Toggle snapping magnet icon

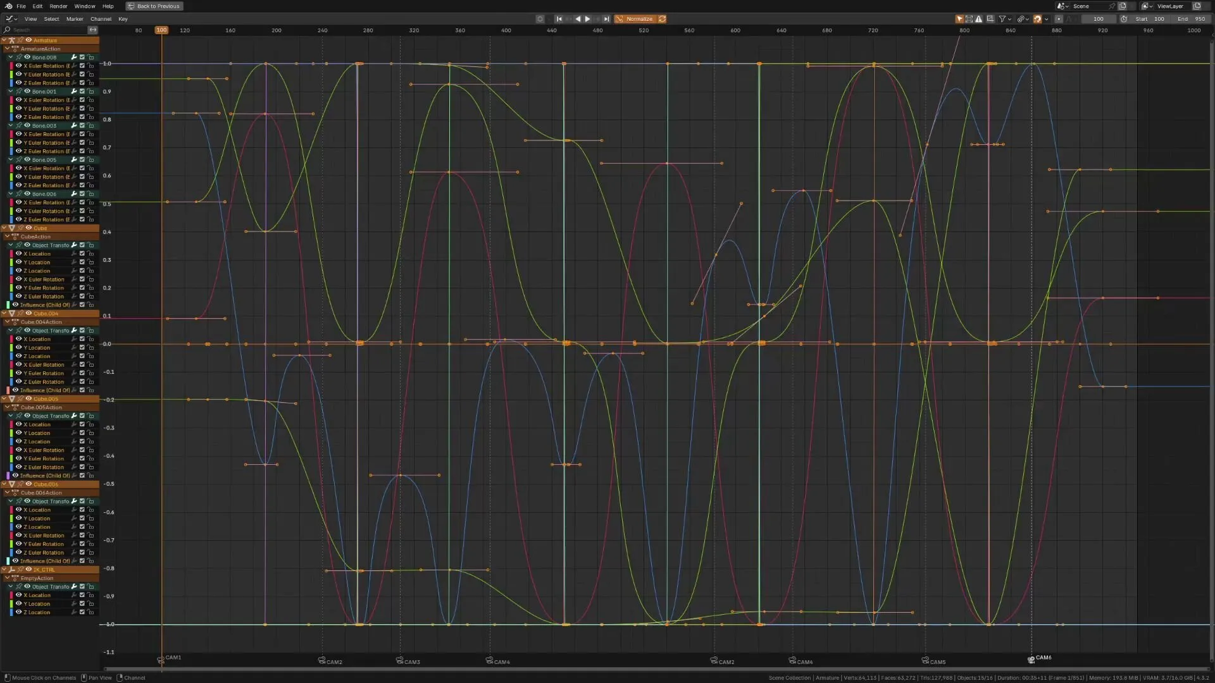pyautogui.click(x=1037, y=19)
